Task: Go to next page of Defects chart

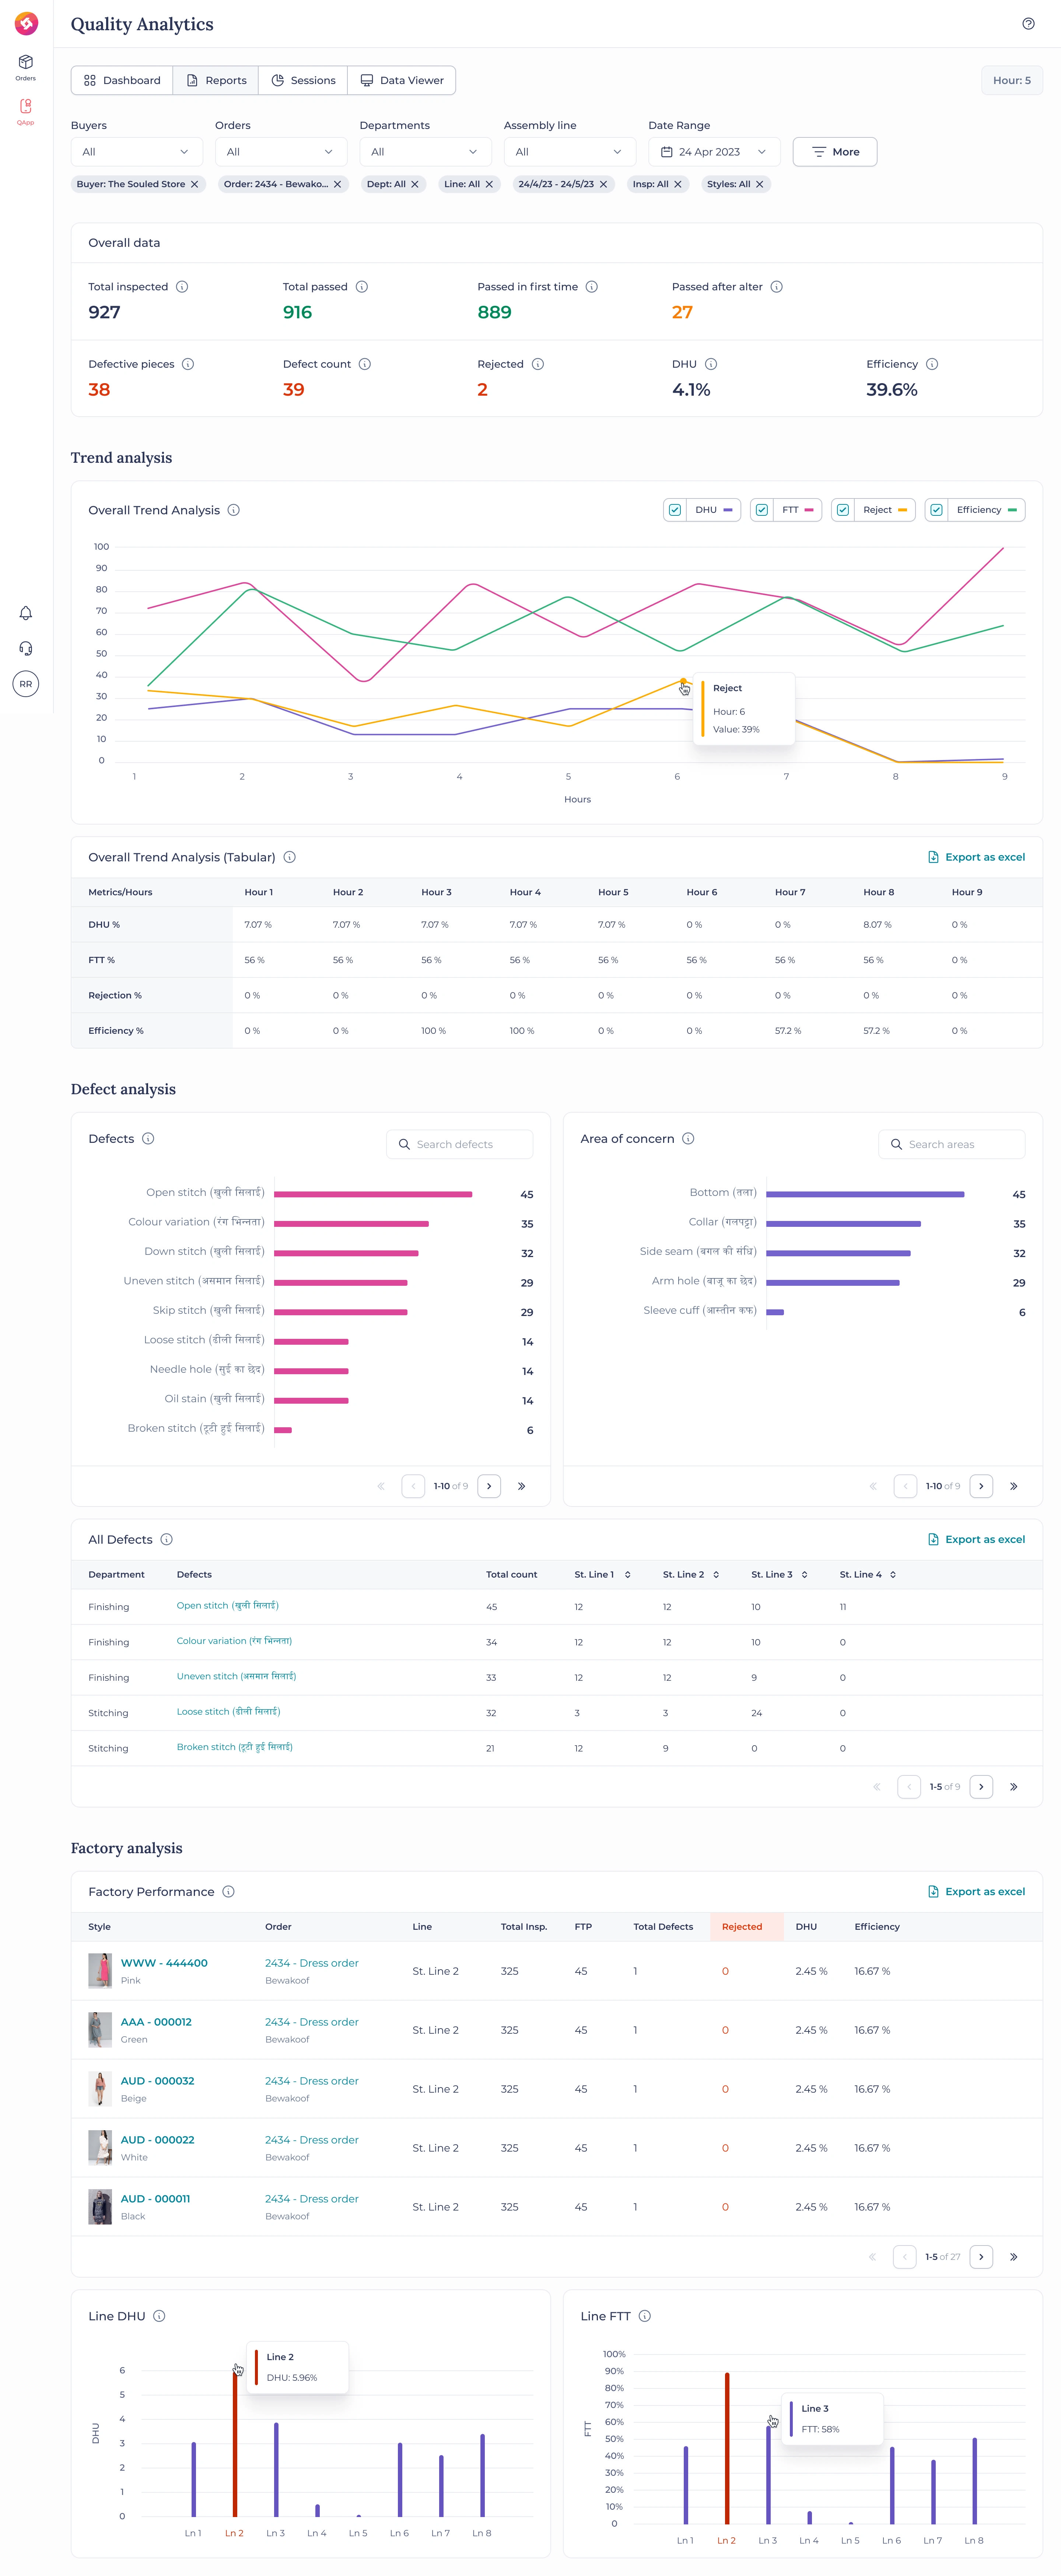Action: tap(489, 1486)
